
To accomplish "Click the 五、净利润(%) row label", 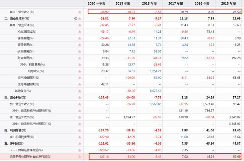I will click(14, 143).
